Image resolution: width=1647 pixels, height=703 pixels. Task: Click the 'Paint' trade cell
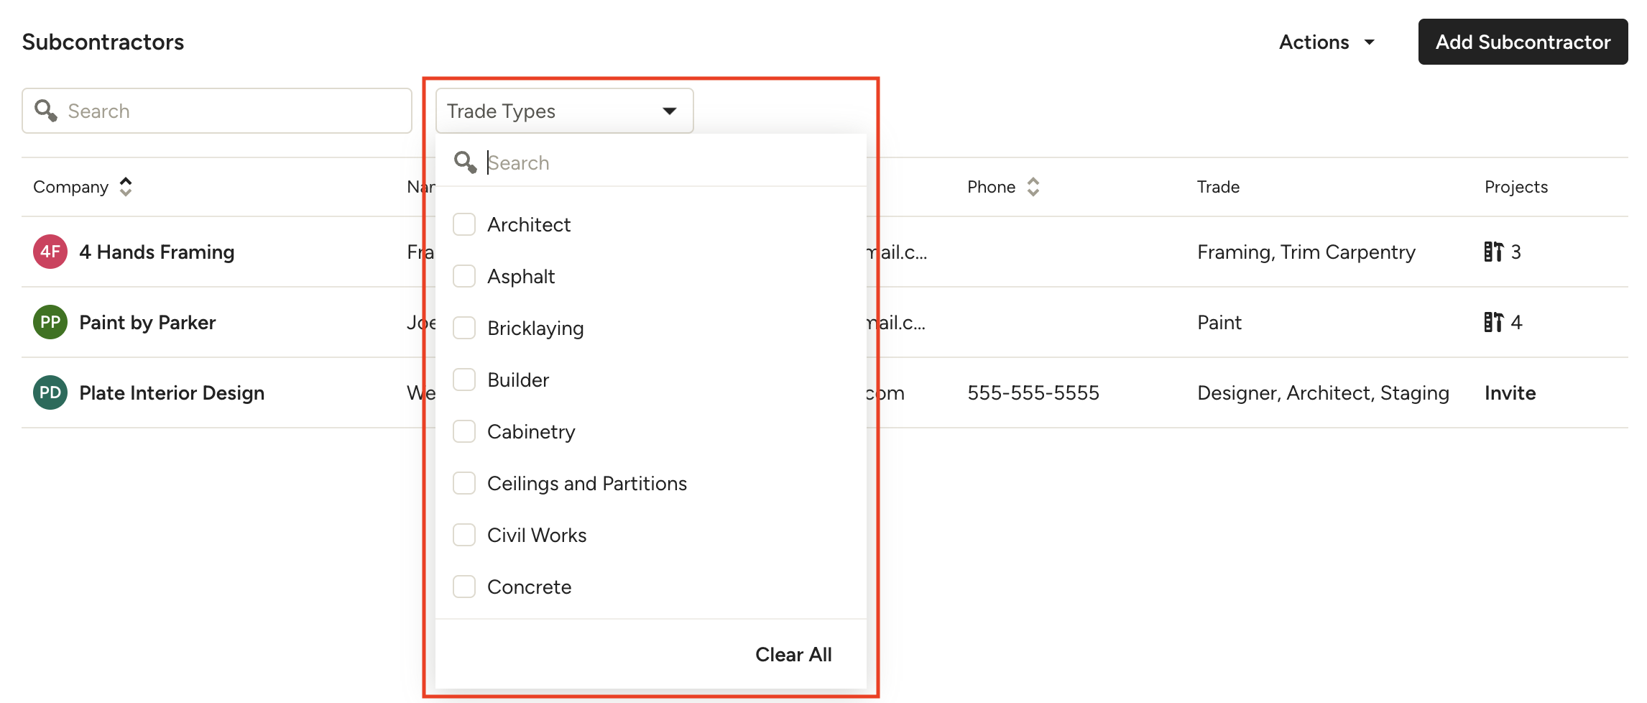[1219, 322]
